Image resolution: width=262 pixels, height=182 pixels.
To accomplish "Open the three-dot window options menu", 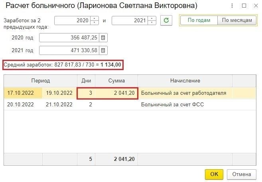I will tap(233, 6).
